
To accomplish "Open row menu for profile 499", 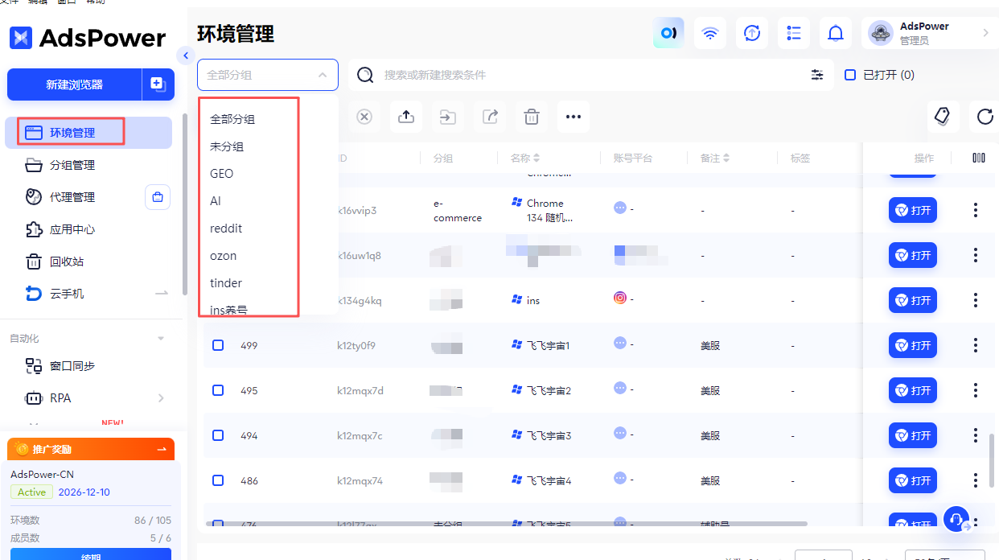I will tap(976, 345).
